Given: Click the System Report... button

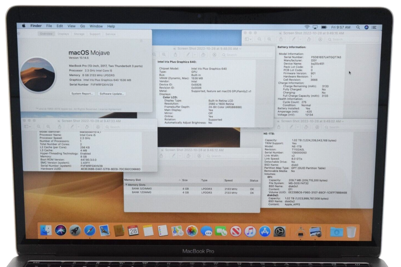Looking at the screenshot, I should coord(82,94).
